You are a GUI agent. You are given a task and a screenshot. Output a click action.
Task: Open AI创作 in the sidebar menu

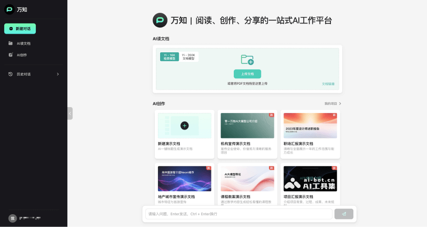[x=21, y=54]
